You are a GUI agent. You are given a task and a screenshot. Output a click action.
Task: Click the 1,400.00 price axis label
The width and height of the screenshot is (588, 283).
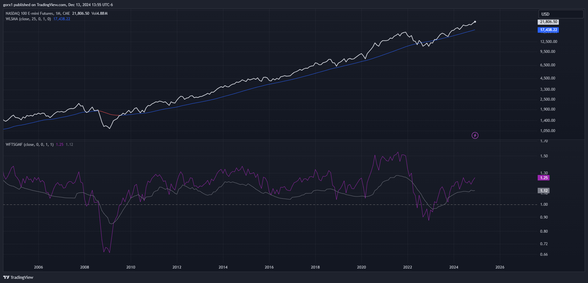point(548,121)
